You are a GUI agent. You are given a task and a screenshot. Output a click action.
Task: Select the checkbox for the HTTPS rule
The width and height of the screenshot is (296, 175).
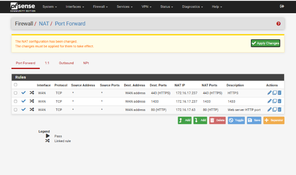click(x=16, y=93)
